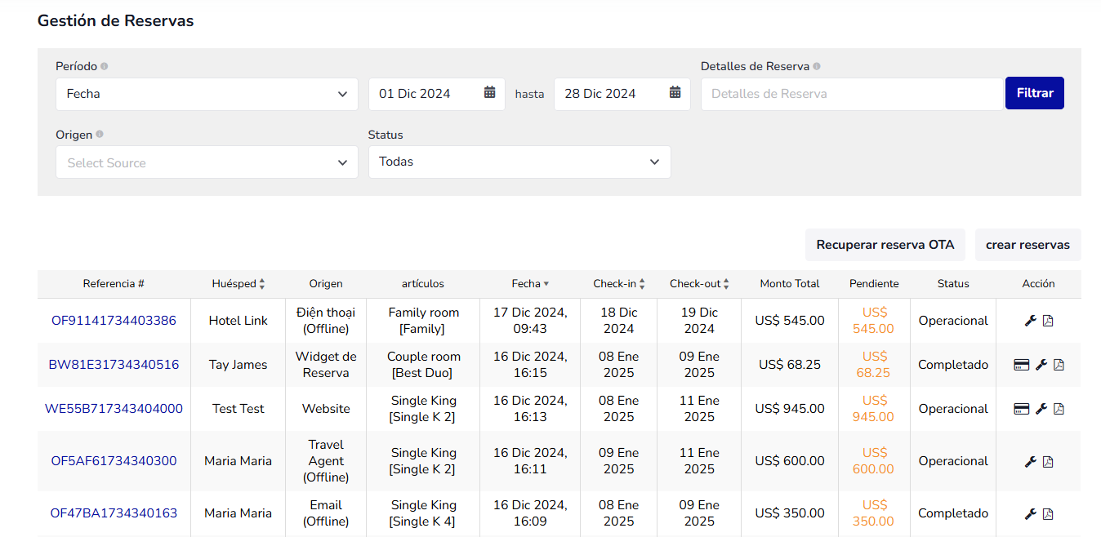1101x537 pixels.
Task: Click the date cell 16 Dic 2024, 16:09
Action: click(x=530, y=513)
